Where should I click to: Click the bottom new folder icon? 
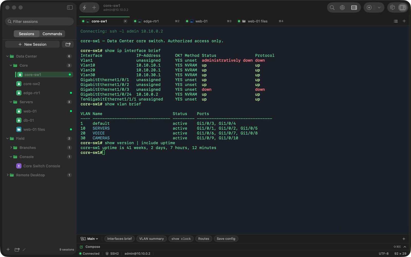pos(17,250)
